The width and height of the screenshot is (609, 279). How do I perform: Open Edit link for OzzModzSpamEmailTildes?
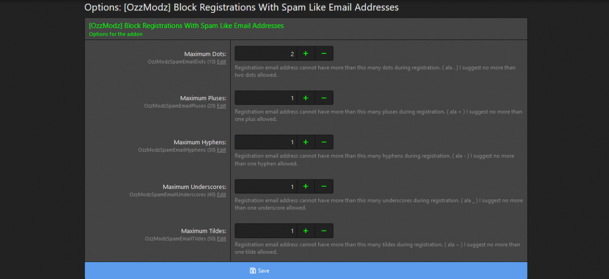coord(221,239)
